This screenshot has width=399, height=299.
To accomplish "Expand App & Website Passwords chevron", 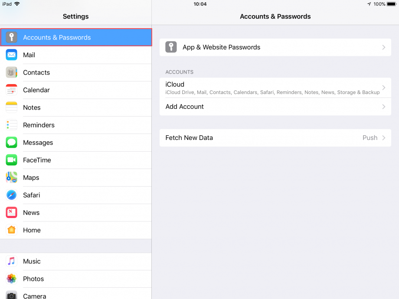I will pyautogui.click(x=383, y=47).
